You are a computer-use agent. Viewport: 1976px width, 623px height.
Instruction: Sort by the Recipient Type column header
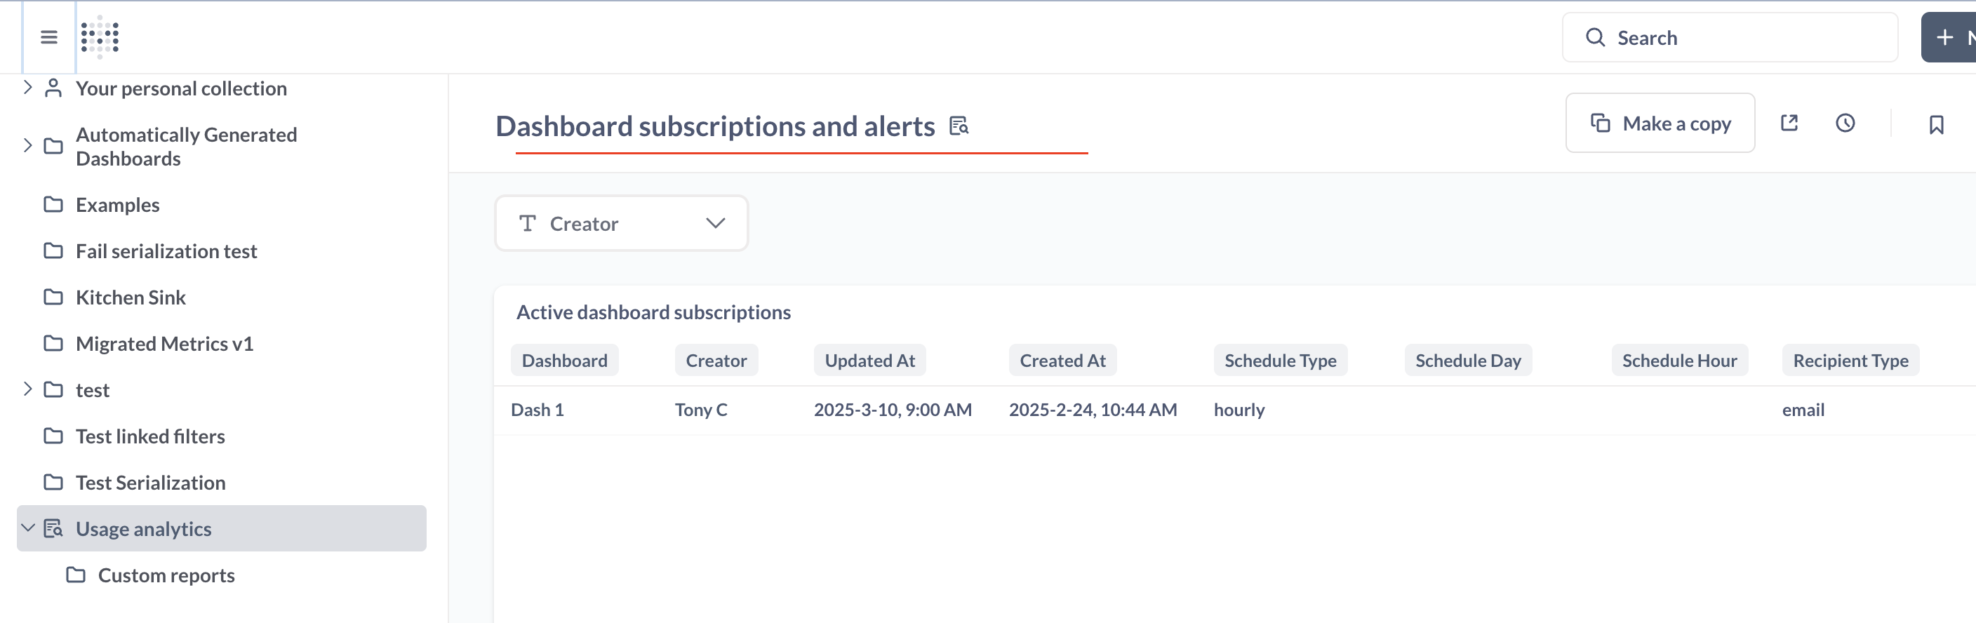(1850, 360)
